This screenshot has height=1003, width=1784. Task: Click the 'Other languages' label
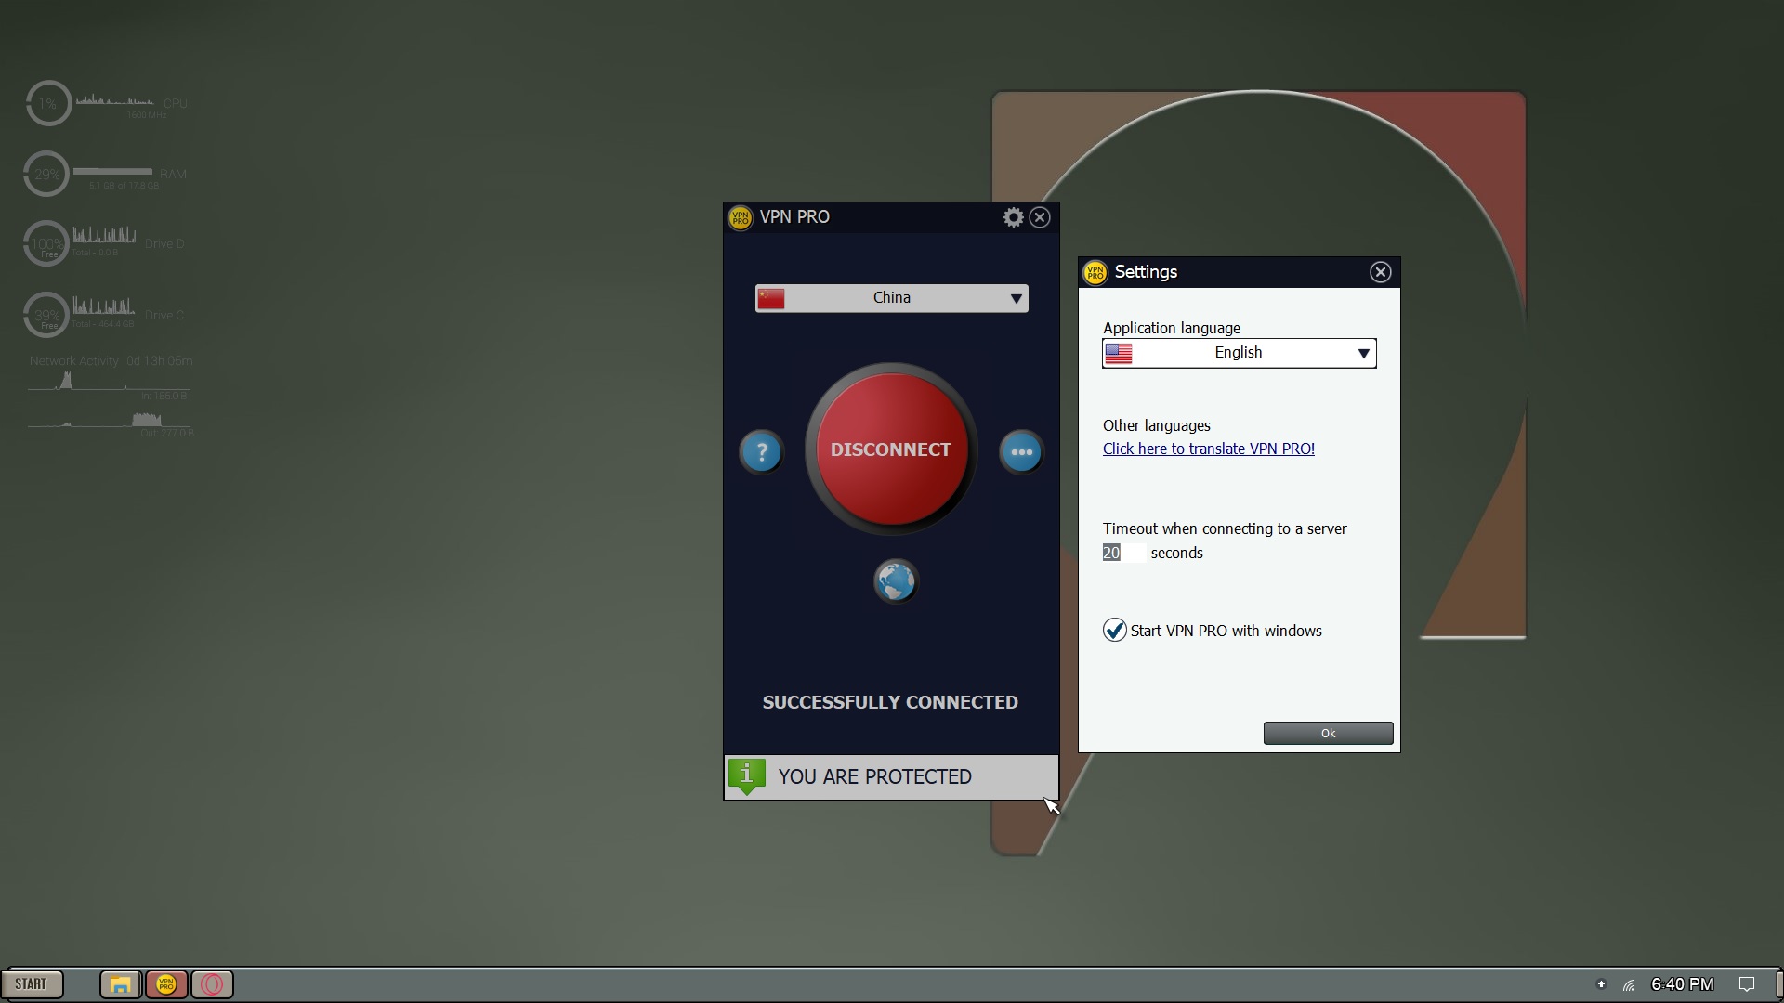tap(1157, 425)
